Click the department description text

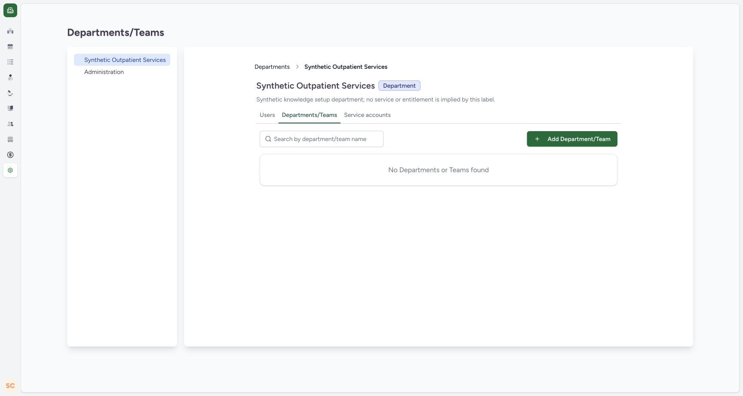[x=376, y=99]
